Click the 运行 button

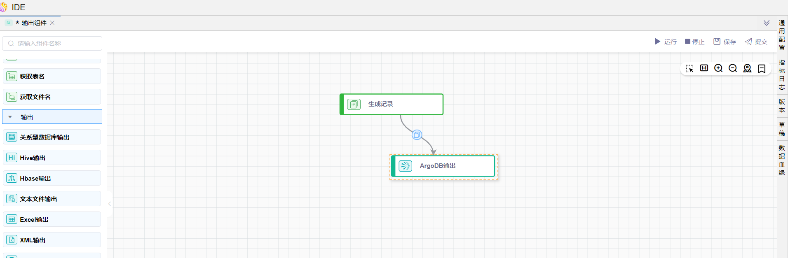point(666,42)
